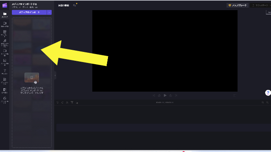The image size is (271, 152).
Task: Undo the last timeline action
Action: 58,102
